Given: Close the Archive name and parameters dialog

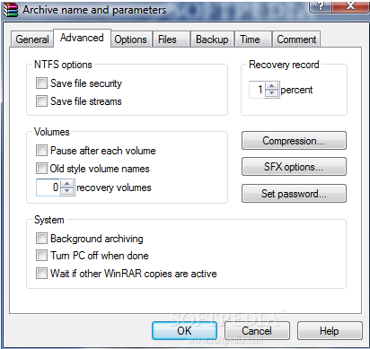Looking at the screenshot, I should point(350,6).
